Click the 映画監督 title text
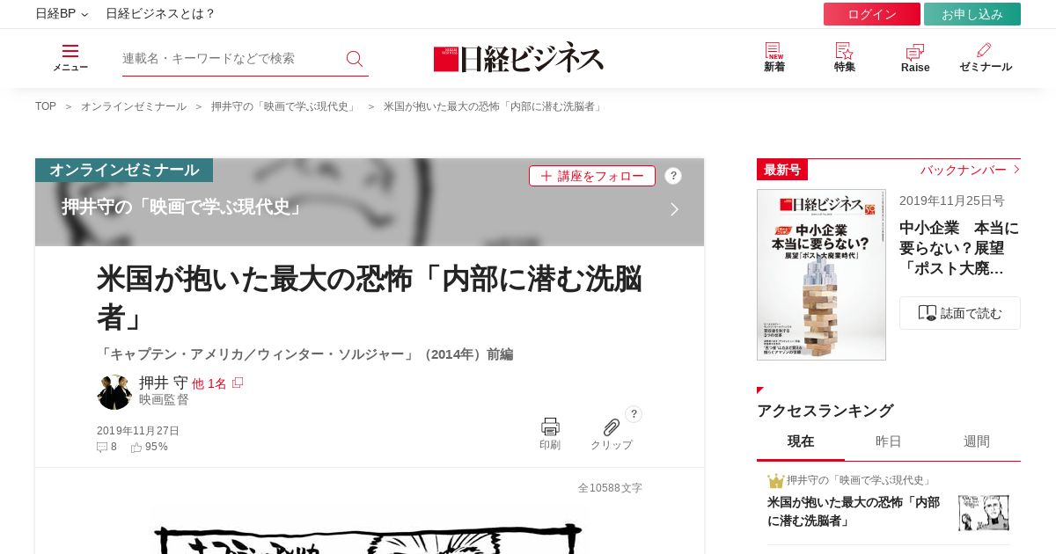The height and width of the screenshot is (554, 1056). tap(164, 400)
